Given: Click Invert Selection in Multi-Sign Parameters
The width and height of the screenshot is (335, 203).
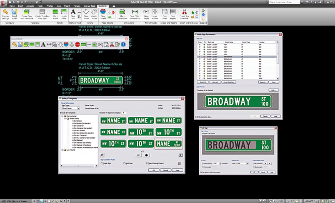Looking at the screenshot, I should pos(229,82).
